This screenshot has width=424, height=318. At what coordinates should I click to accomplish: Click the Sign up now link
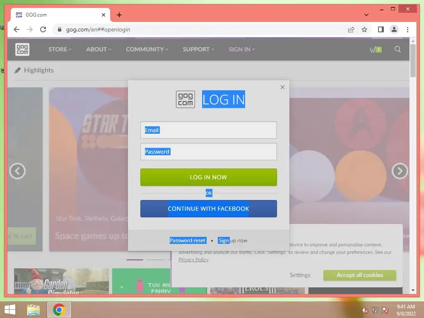[x=233, y=241]
